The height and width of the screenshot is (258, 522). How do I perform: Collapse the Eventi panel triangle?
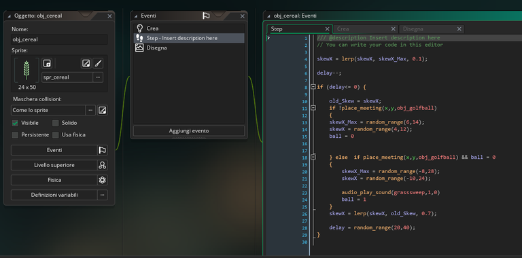click(x=135, y=16)
